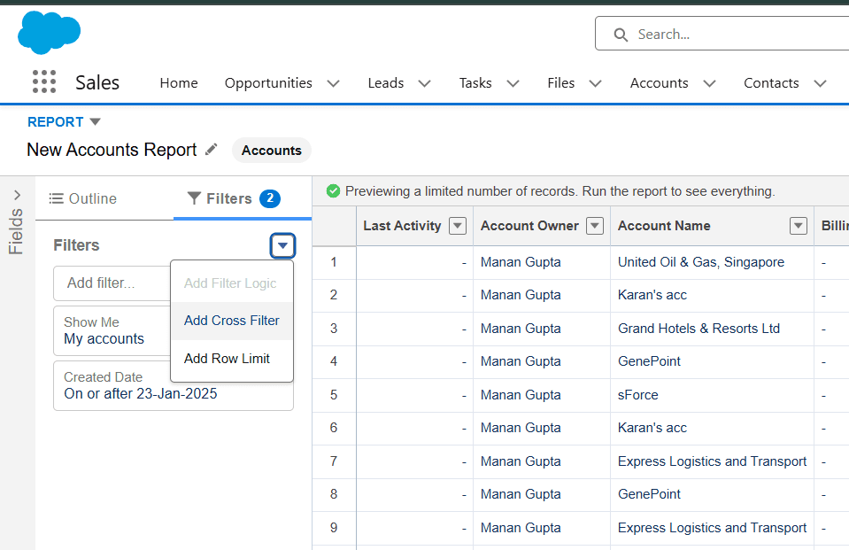
Task: Open the Accounts nav dropdown chevron
Action: [709, 83]
